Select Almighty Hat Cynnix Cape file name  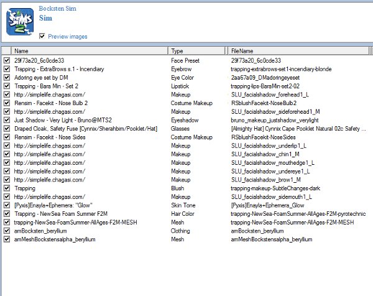(298, 129)
